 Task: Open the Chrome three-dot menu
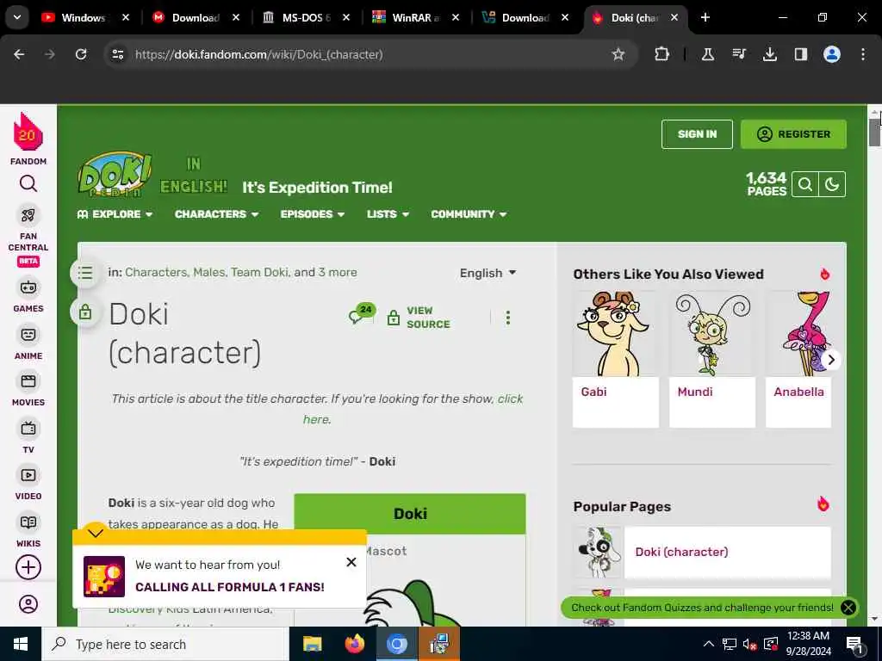point(863,54)
